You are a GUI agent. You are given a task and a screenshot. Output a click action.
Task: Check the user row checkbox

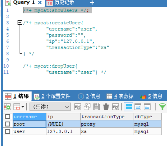[x=8, y=131]
